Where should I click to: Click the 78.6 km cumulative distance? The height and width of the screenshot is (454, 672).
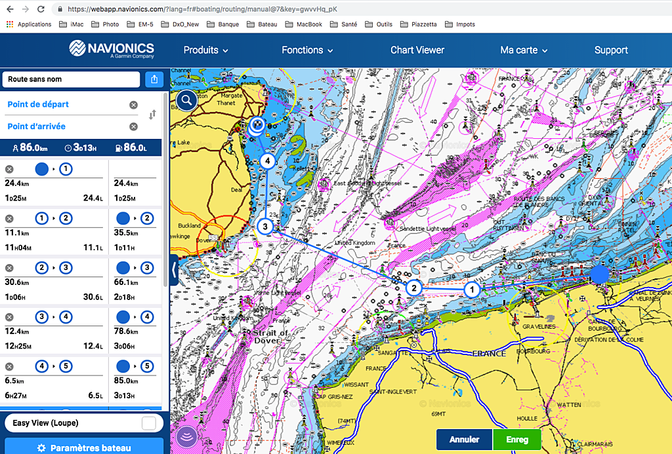tap(126, 331)
